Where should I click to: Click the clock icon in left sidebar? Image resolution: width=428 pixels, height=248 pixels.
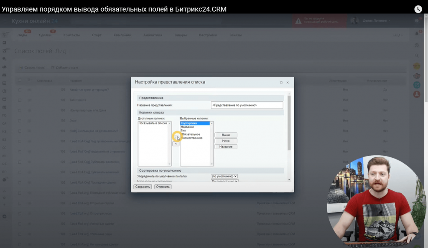(4, 91)
